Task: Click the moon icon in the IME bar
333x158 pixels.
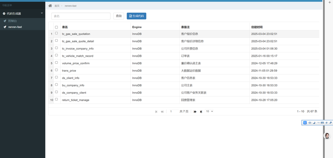Action: (x=314, y=123)
